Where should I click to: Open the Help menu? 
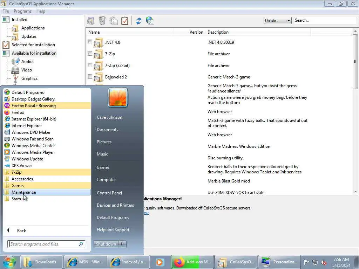(x=41, y=11)
